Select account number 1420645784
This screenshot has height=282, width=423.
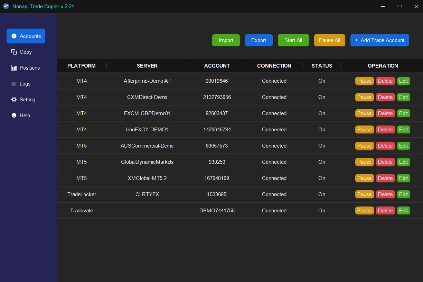tap(217, 130)
